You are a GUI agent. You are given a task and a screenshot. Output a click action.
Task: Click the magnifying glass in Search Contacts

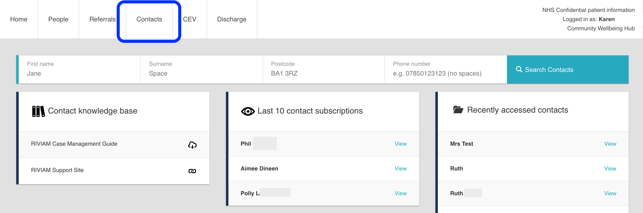click(519, 69)
